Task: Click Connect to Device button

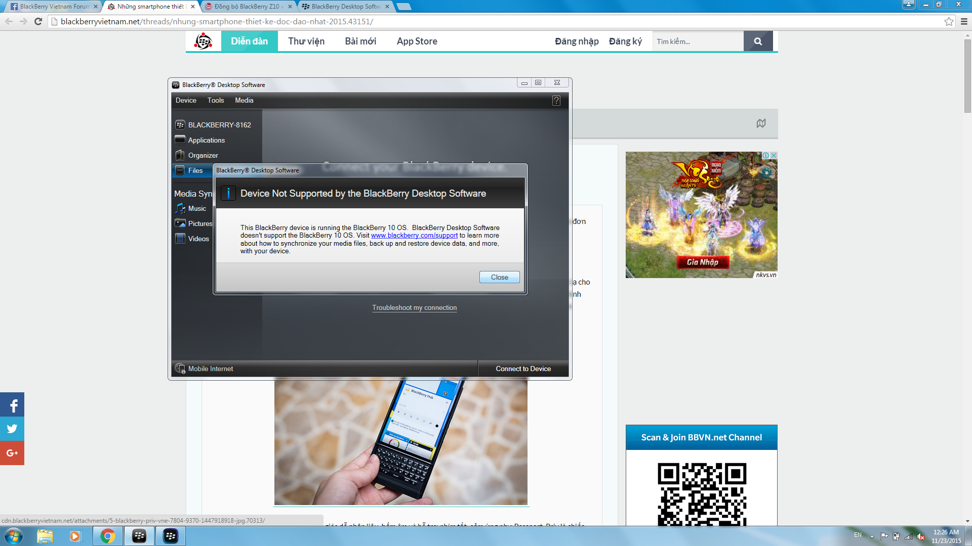Action: 523,369
